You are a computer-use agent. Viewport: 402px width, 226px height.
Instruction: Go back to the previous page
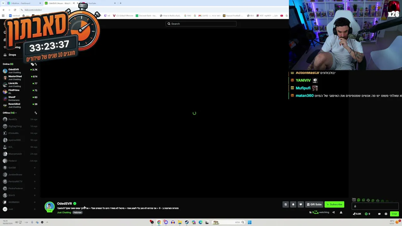pos(4,10)
